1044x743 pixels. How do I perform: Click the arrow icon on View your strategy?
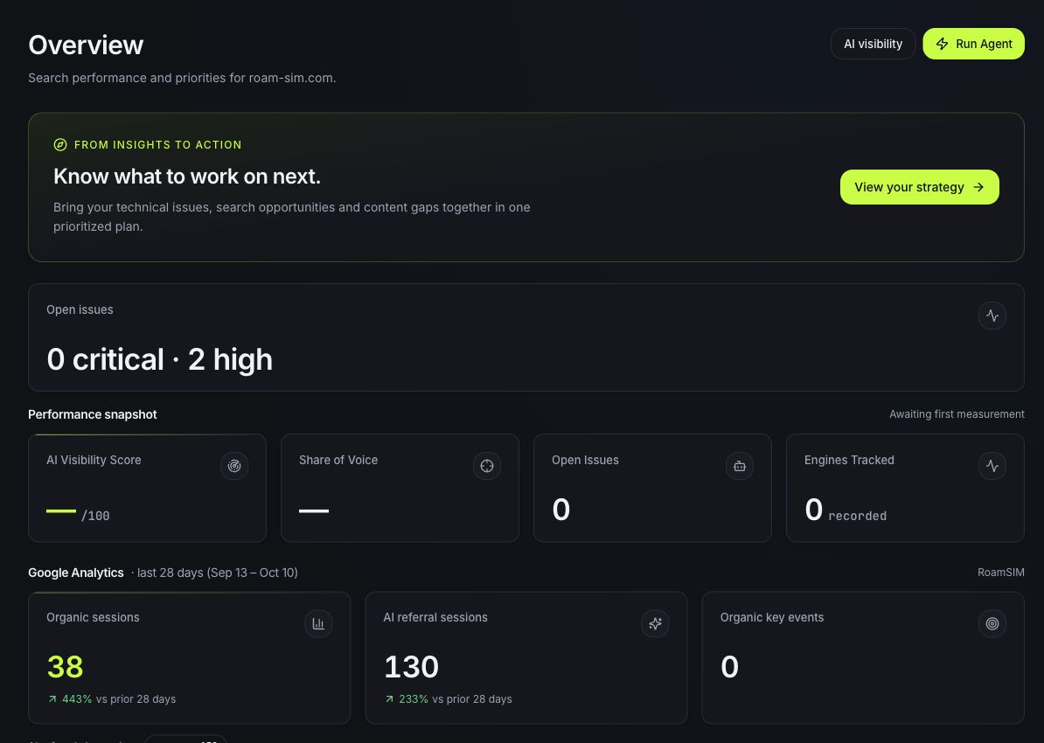(x=978, y=187)
